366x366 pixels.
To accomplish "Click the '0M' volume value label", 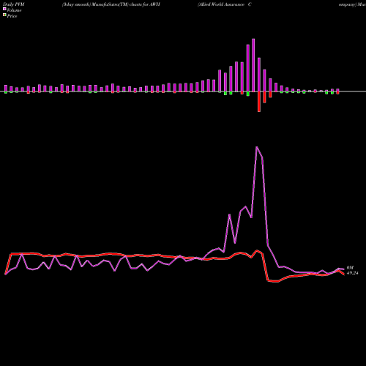I will click(x=350, y=268).
